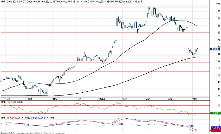The height and width of the screenshot is (134, 221).
Task: Click the 150 price axis label
Action: [x=218, y=75]
